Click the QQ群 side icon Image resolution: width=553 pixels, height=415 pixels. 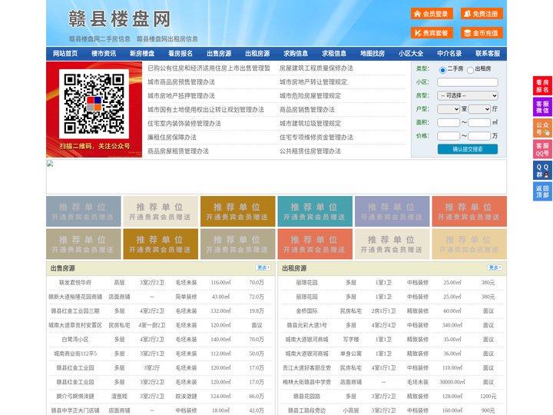(542, 171)
